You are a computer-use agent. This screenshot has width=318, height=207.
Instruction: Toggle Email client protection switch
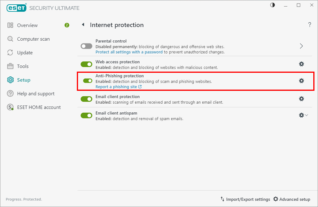tap(86, 99)
